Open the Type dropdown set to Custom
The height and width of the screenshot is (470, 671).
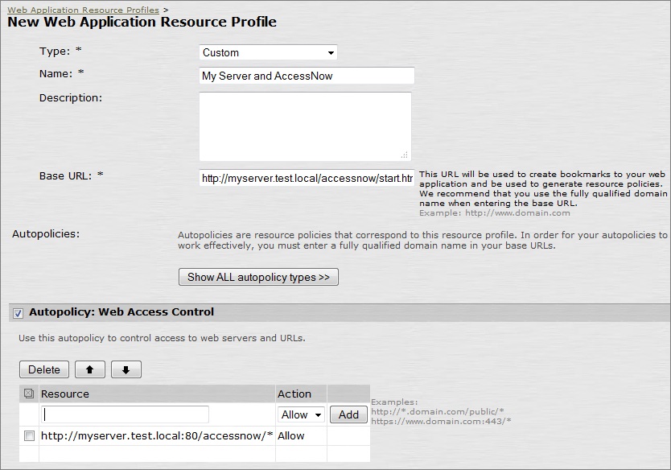click(x=268, y=52)
